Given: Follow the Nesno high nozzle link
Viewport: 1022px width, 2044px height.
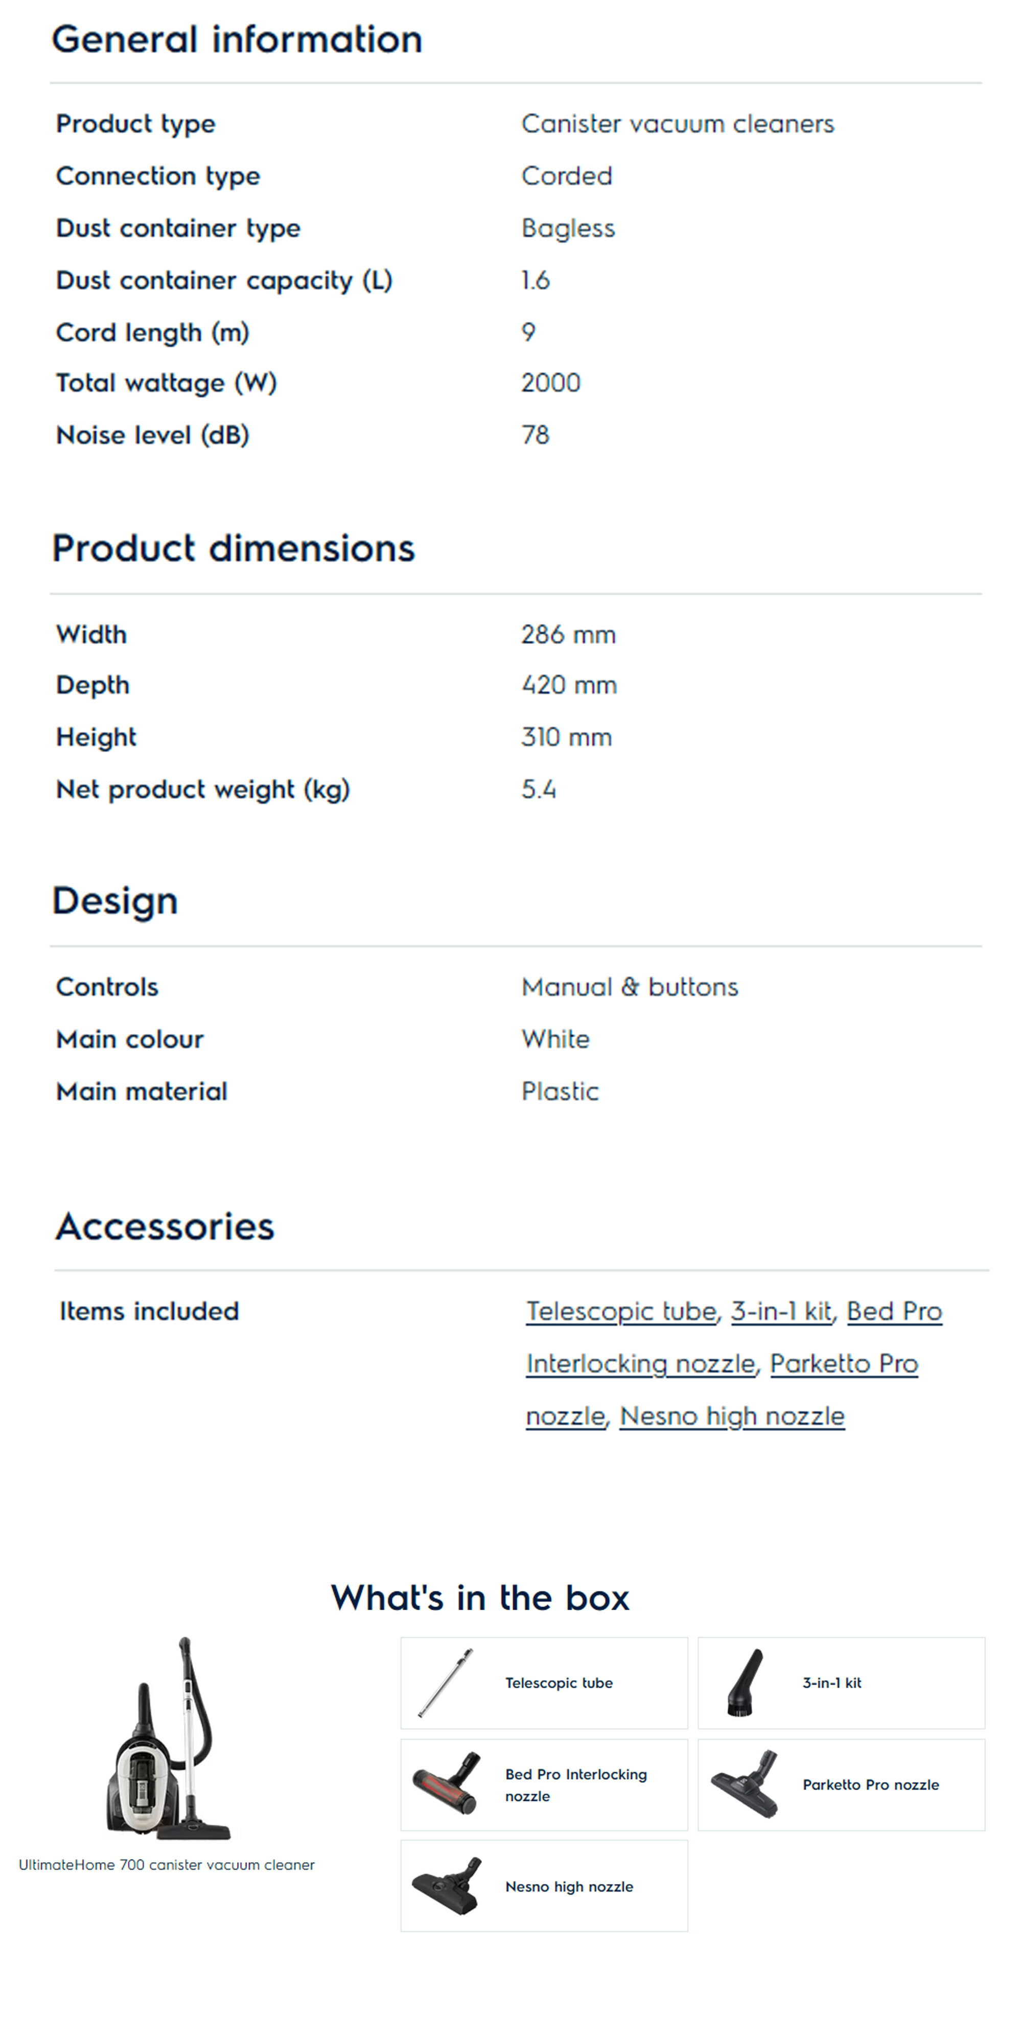Looking at the screenshot, I should pos(732,1416).
